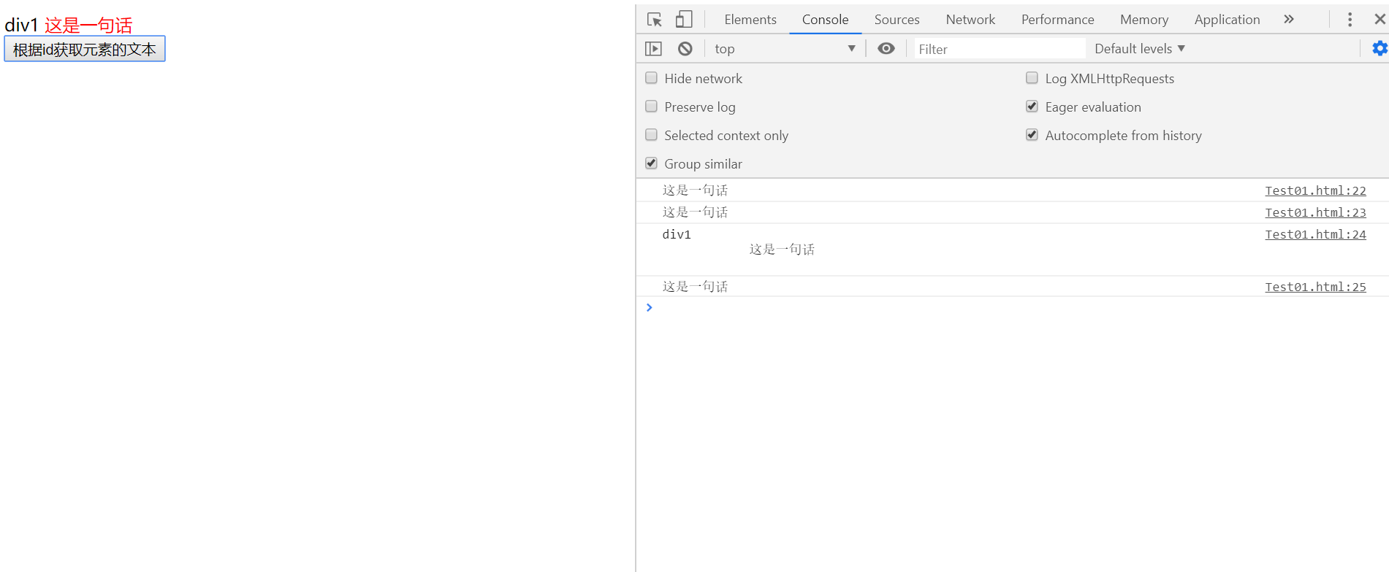Open the Default levels dropdown
This screenshot has height=572, width=1389.
point(1139,49)
